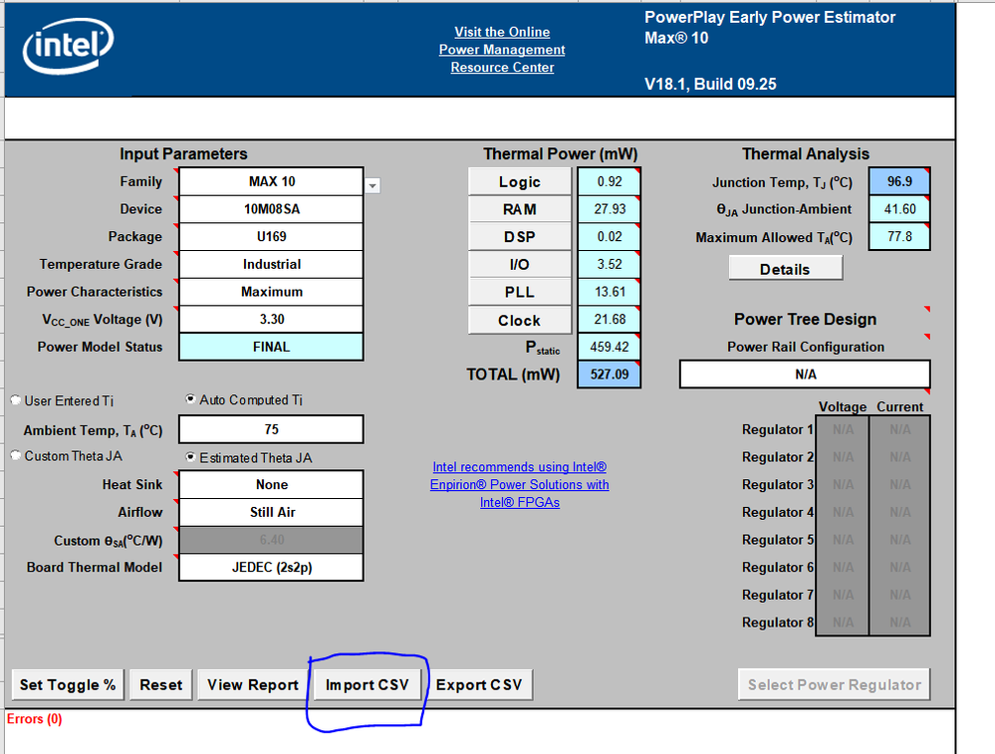The height and width of the screenshot is (754, 995).
Task: Select the Custom Theta JA radio button
Action: point(16,456)
